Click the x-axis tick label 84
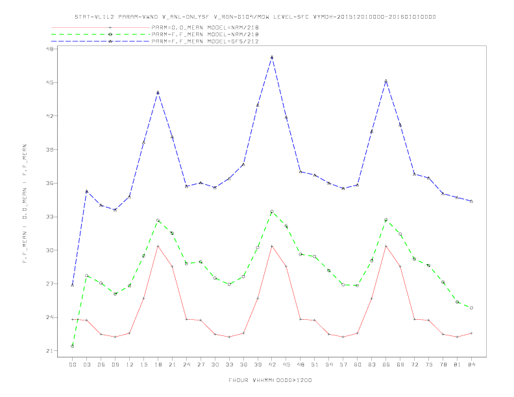 tap(471, 365)
